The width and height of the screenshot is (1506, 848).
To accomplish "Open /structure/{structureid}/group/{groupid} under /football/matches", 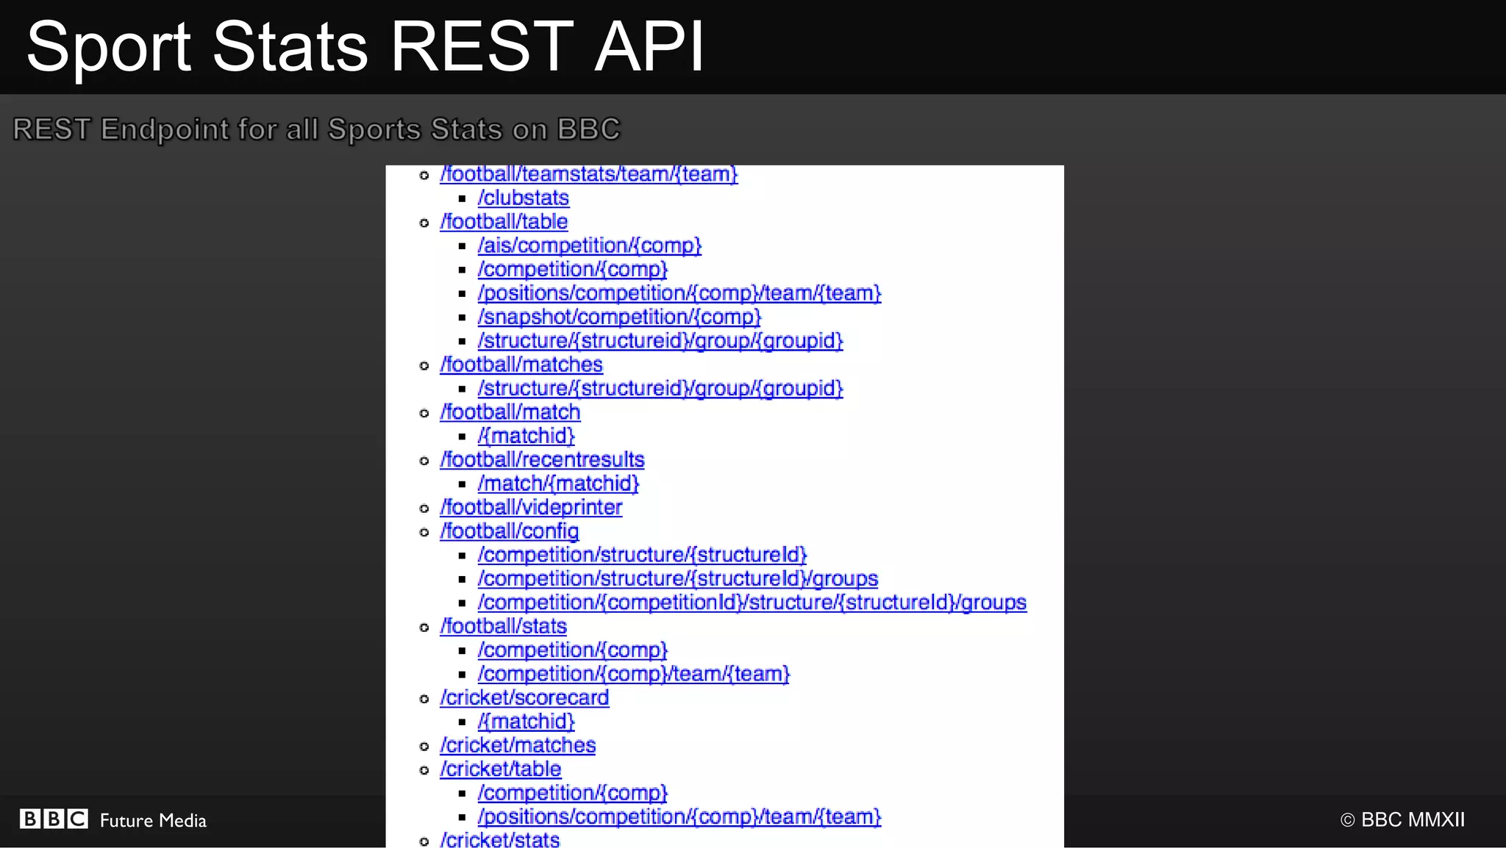I will click(660, 389).
